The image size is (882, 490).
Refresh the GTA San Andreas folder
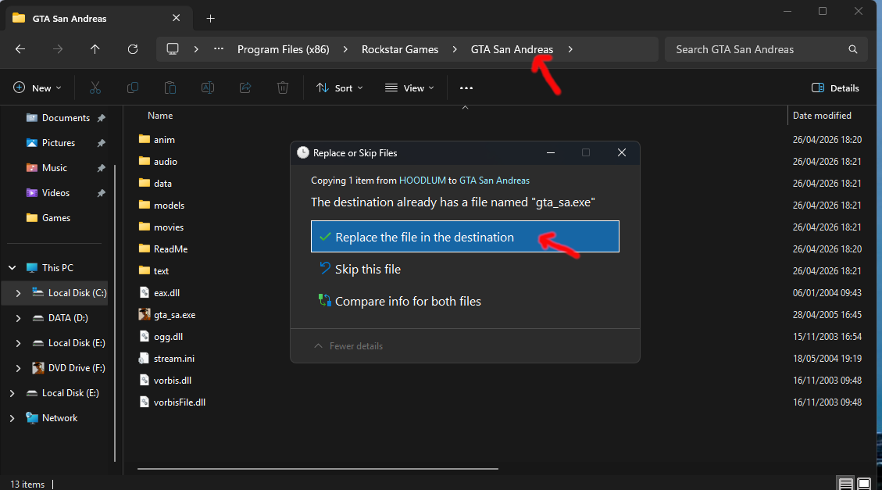[133, 49]
